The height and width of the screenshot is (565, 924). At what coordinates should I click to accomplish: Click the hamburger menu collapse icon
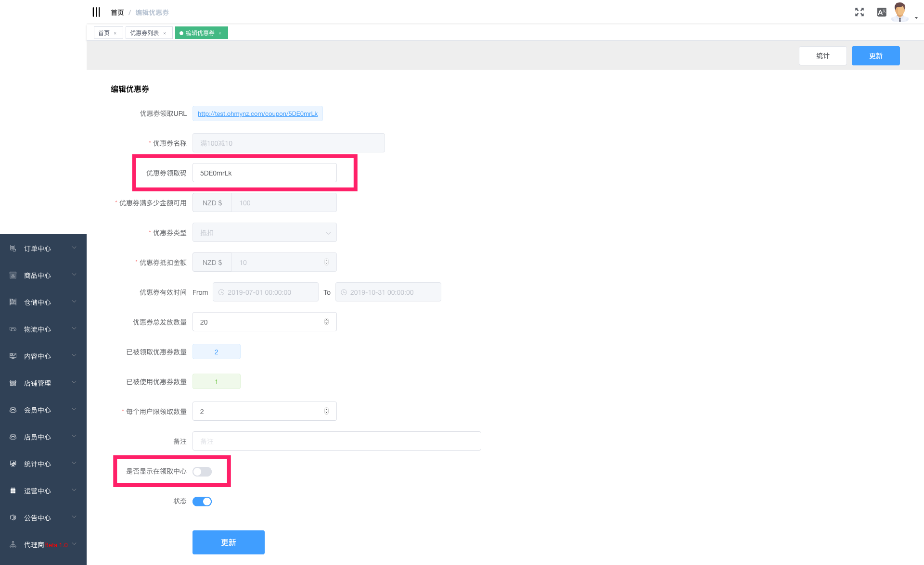click(96, 12)
